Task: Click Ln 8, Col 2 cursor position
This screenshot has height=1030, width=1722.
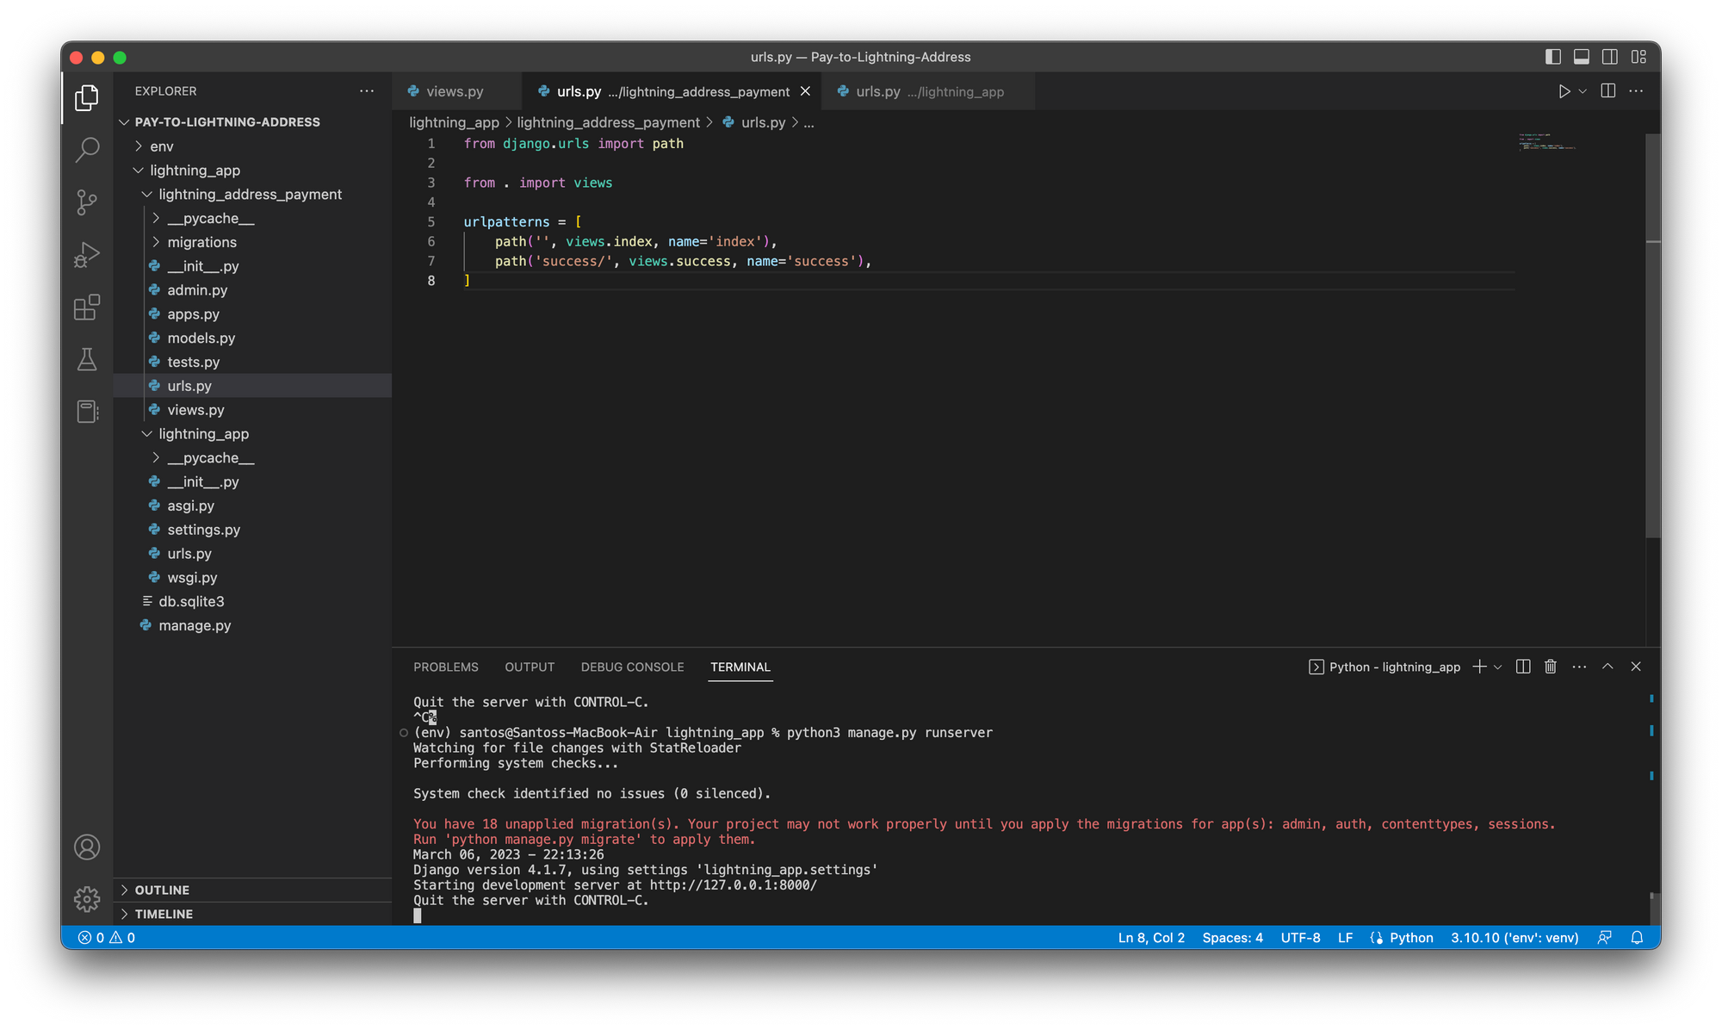Action: 1151,938
